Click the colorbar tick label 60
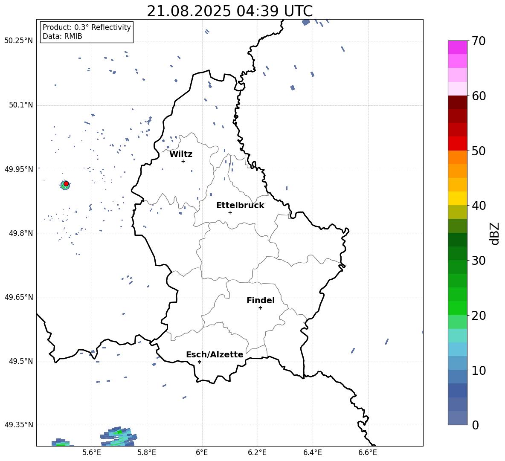Screen dimensions: 505x461 click(x=479, y=96)
